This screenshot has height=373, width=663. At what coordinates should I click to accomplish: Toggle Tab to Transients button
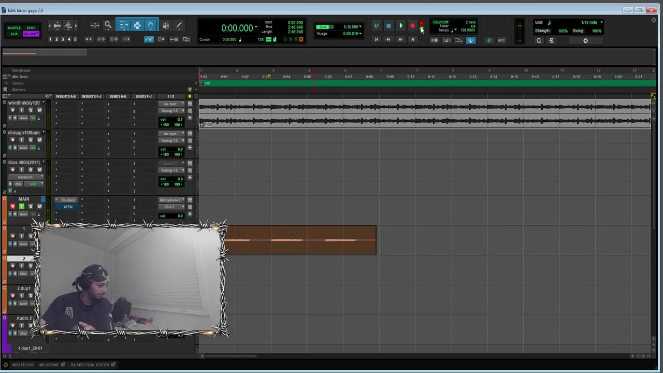(89, 39)
